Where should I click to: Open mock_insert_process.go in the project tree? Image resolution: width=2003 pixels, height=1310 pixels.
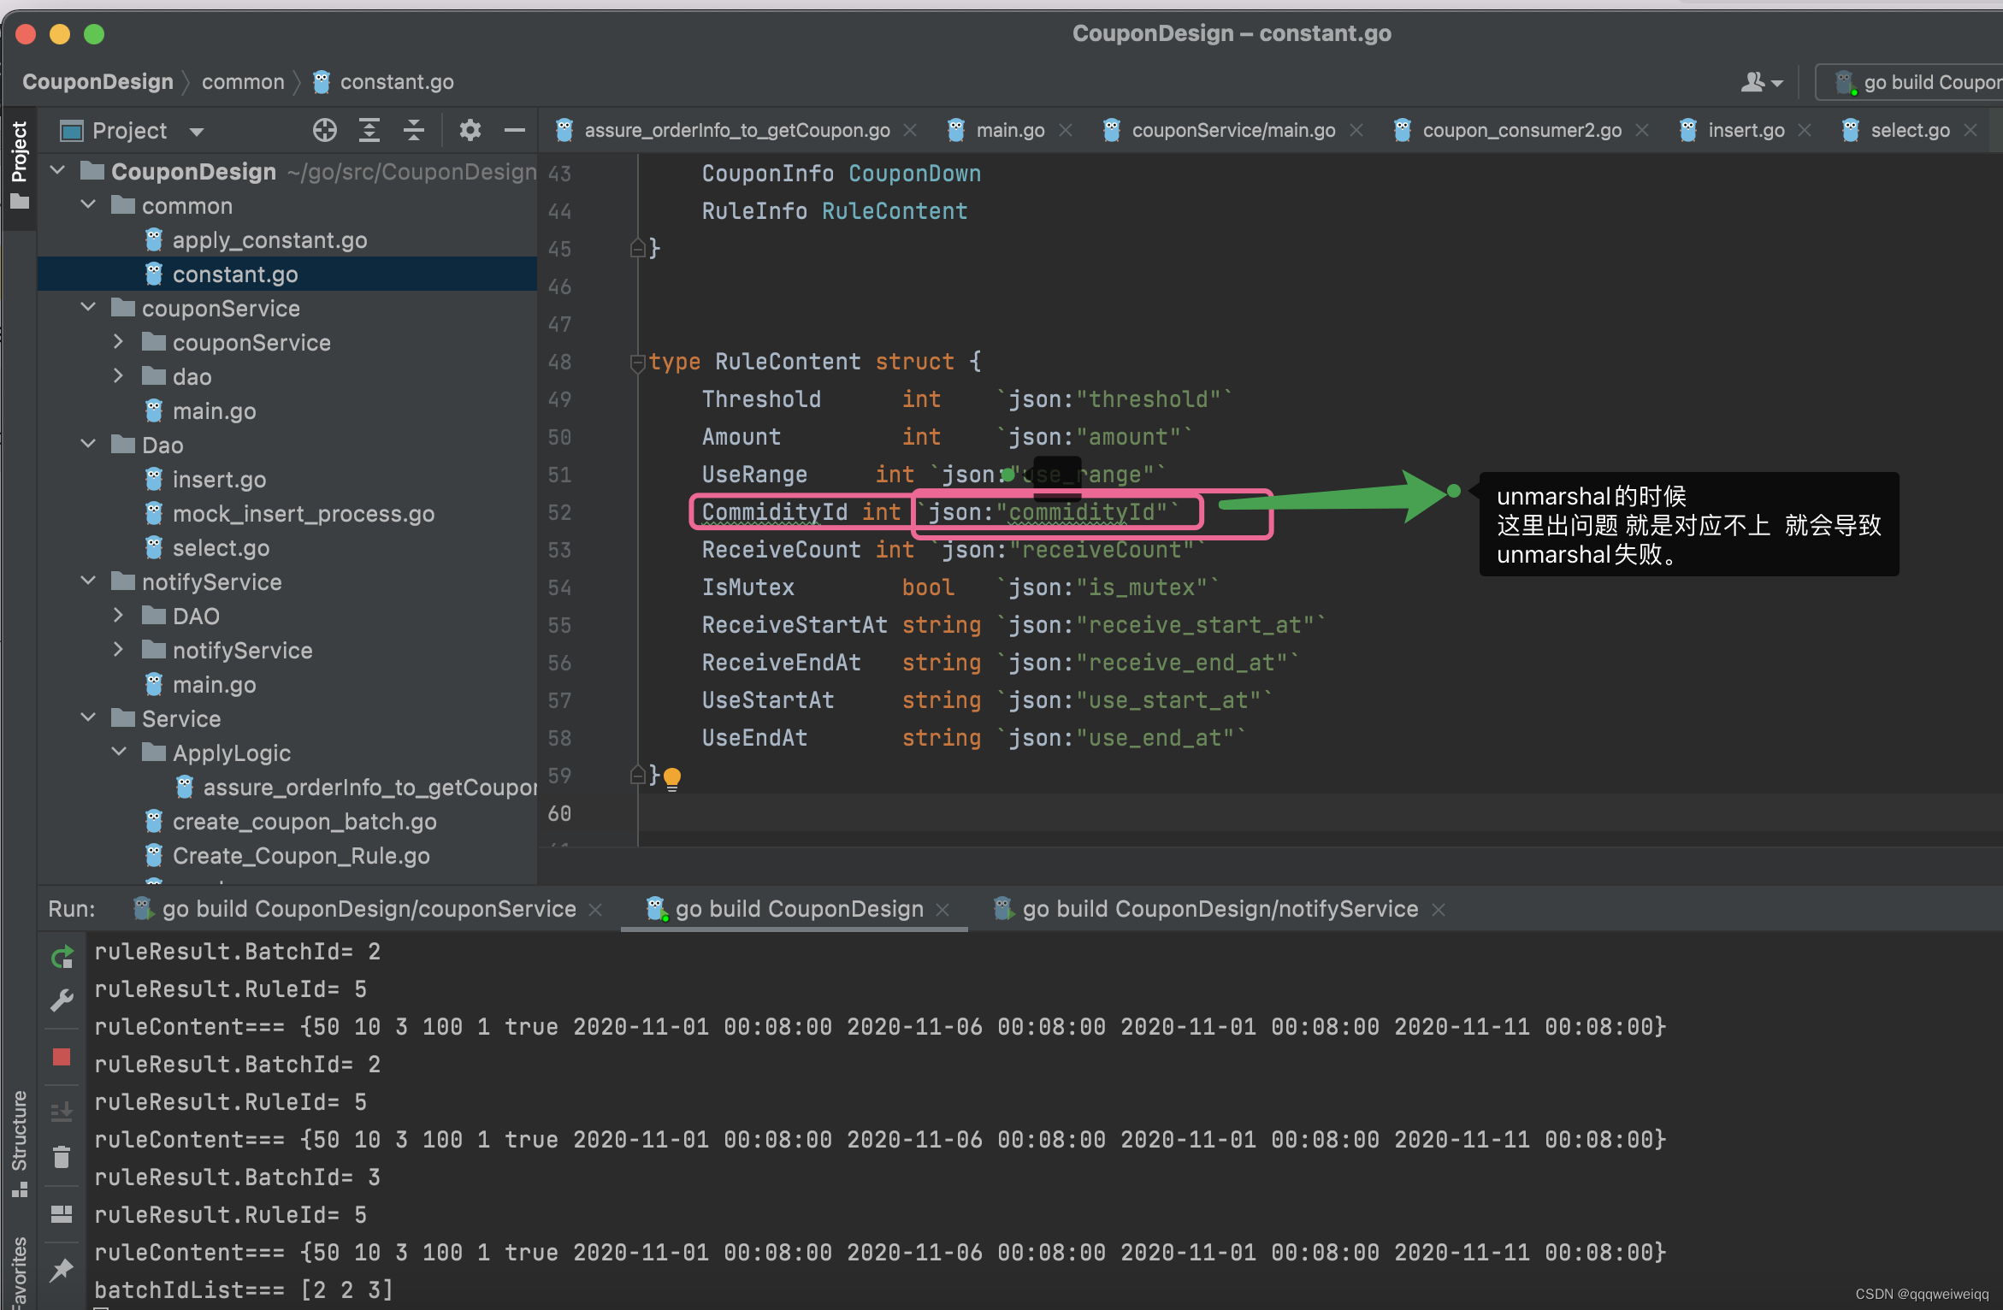(x=303, y=514)
